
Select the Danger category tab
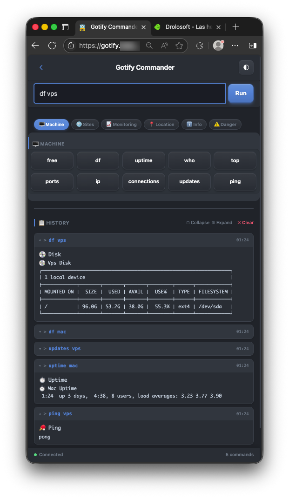click(x=225, y=124)
